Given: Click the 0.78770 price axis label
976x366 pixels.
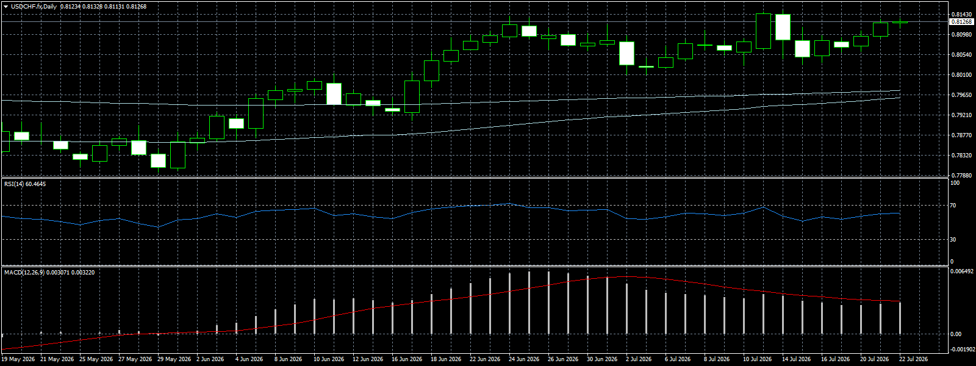Looking at the screenshot, I should (x=962, y=135).
